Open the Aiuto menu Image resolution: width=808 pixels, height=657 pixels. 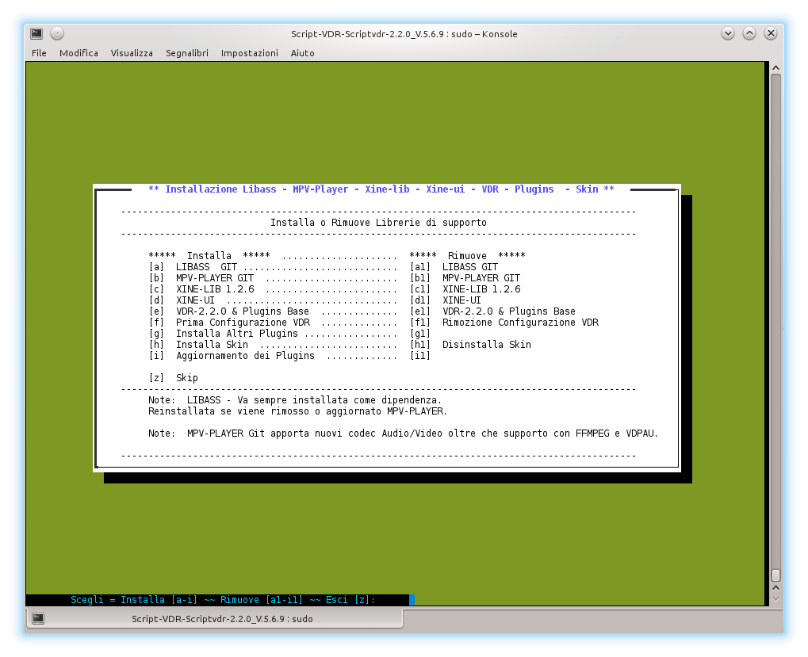pos(302,53)
